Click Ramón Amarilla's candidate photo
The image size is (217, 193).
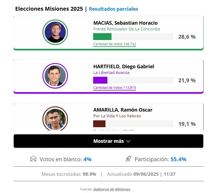coord(55,119)
